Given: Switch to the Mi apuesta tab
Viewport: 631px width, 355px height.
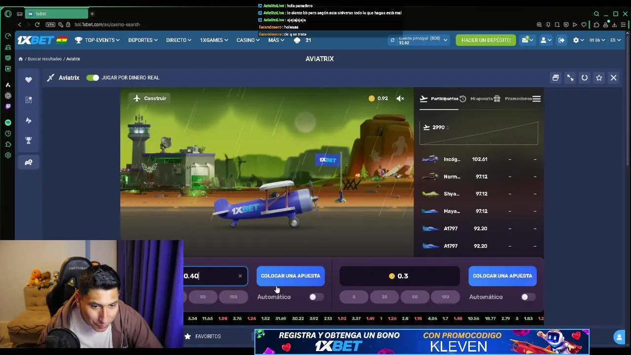Looking at the screenshot, I should click(x=476, y=99).
